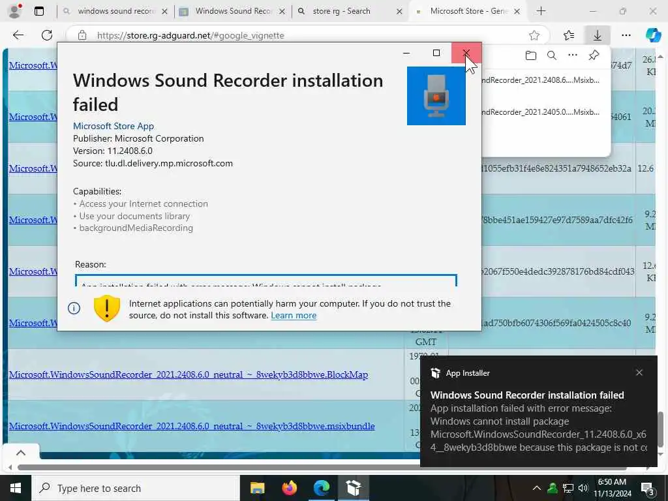The width and height of the screenshot is (668, 501).
Task: Close the 'windows sound recor' tab
Action: tap(164, 12)
